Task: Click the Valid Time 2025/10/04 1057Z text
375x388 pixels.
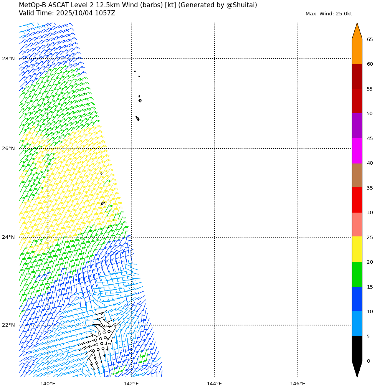Action: 67,13
